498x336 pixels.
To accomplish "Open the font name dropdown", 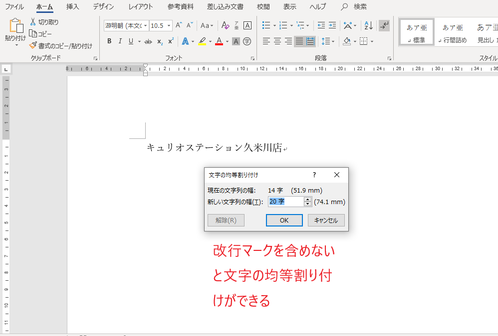I will [146, 26].
